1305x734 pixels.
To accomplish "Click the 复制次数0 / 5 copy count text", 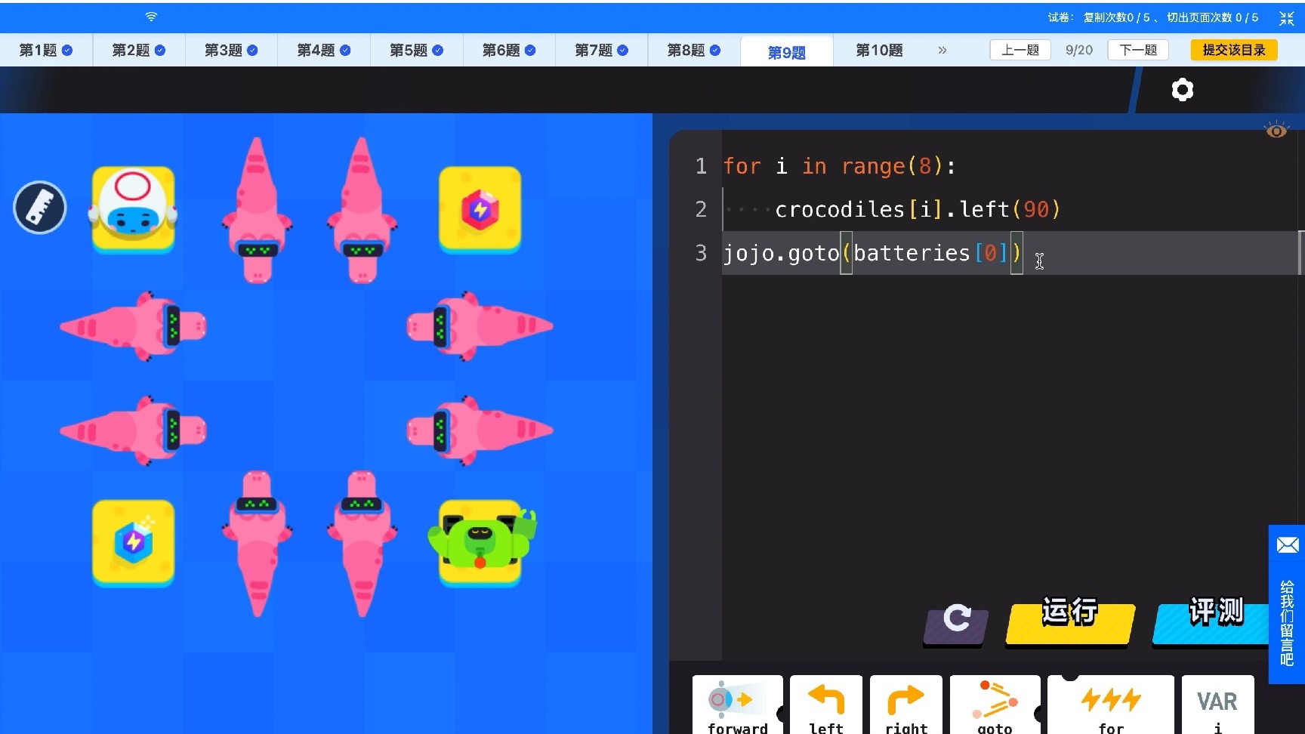I will pos(1117,17).
